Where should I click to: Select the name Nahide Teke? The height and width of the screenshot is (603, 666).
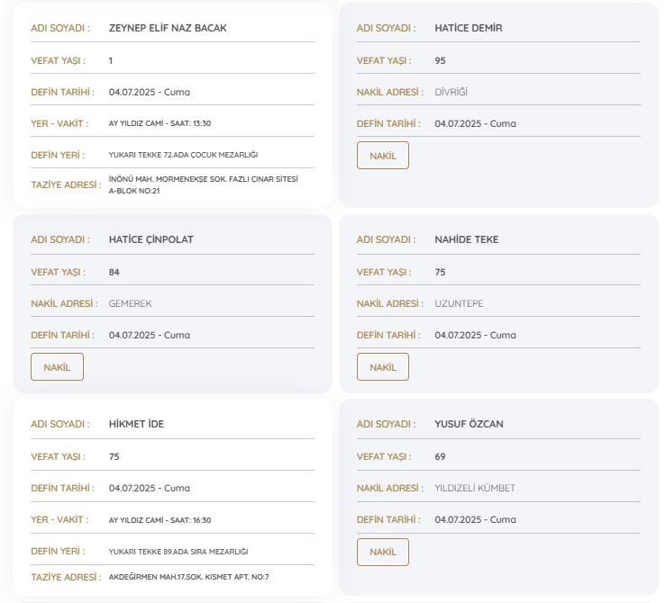(x=466, y=239)
